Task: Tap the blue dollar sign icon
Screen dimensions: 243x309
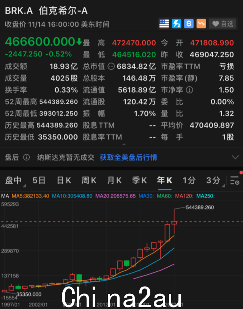Action: click(x=189, y=24)
